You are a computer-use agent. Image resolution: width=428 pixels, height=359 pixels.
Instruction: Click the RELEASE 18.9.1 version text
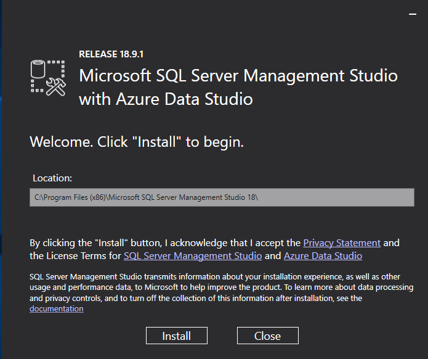coord(111,54)
